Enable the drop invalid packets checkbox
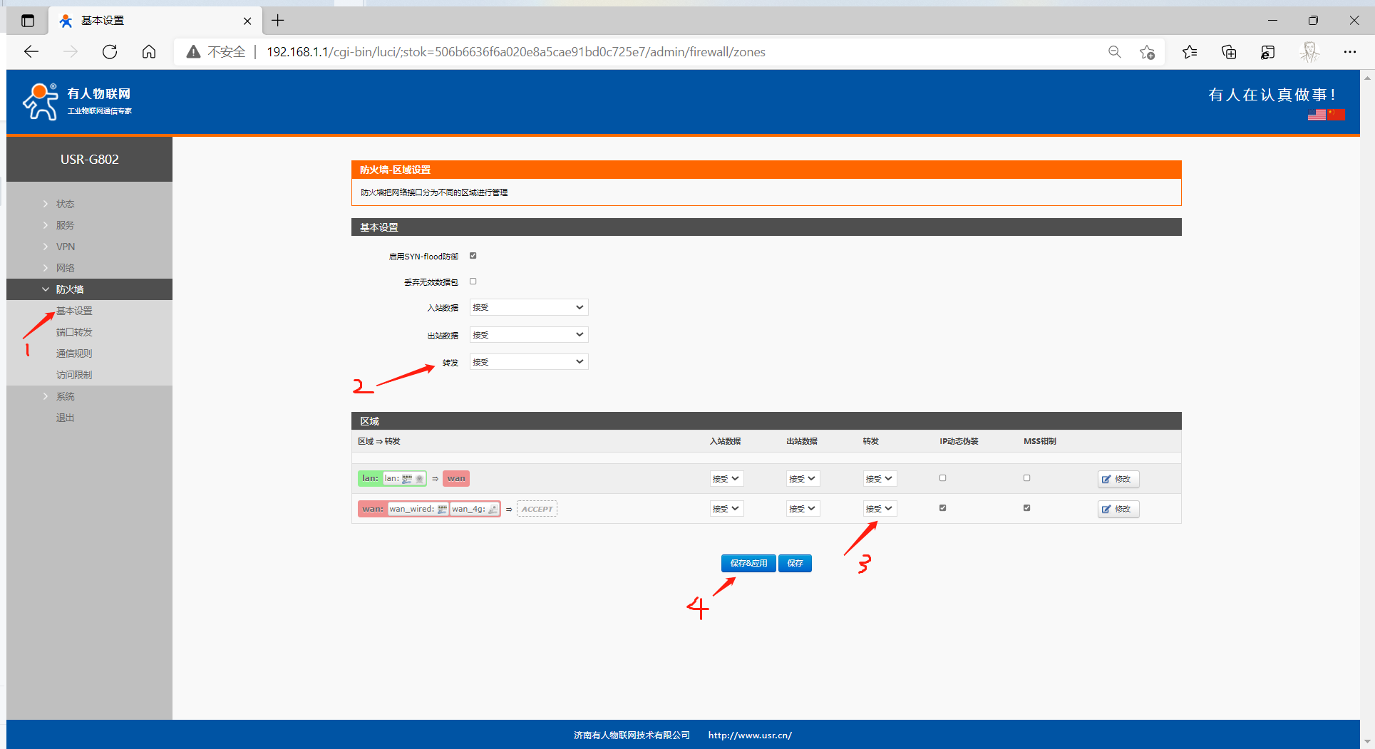Image resolution: width=1375 pixels, height=749 pixels. pyautogui.click(x=473, y=281)
